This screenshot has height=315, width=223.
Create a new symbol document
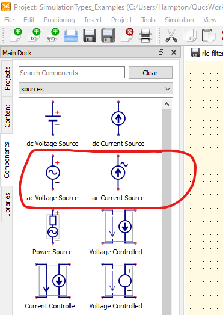pyautogui.click(x=53, y=35)
